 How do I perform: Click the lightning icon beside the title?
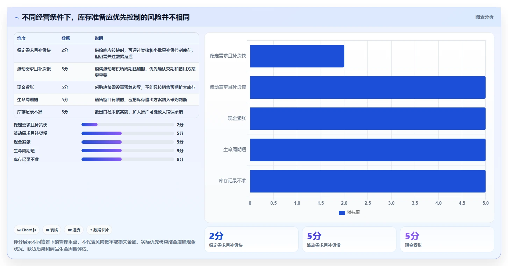click(17, 17)
